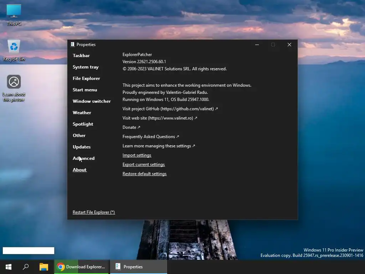Select the Spotlight section
The width and height of the screenshot is (365, 274).
[x=83, y=124]
